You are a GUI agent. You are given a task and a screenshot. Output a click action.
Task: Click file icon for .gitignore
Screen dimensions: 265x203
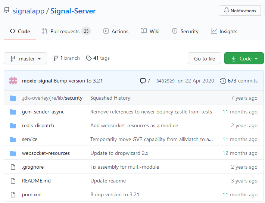[13, 167]
